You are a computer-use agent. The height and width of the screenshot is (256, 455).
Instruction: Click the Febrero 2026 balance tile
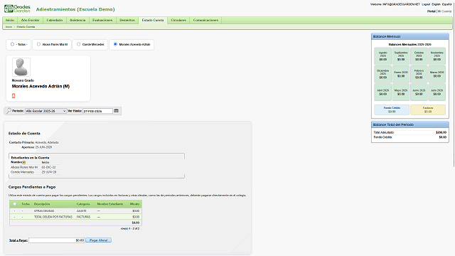point(419,74)
